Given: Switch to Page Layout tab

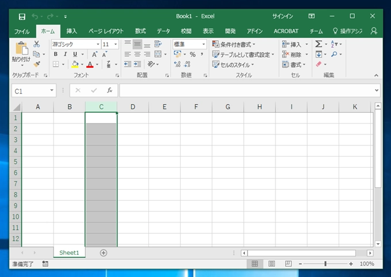Looking at the screenshot, I should [x=106, y=32].
